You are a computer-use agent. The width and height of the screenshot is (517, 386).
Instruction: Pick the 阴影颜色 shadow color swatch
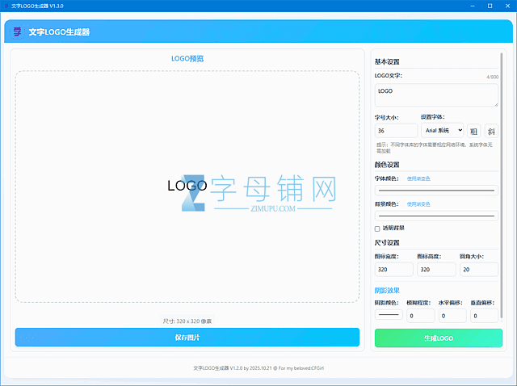388,315
